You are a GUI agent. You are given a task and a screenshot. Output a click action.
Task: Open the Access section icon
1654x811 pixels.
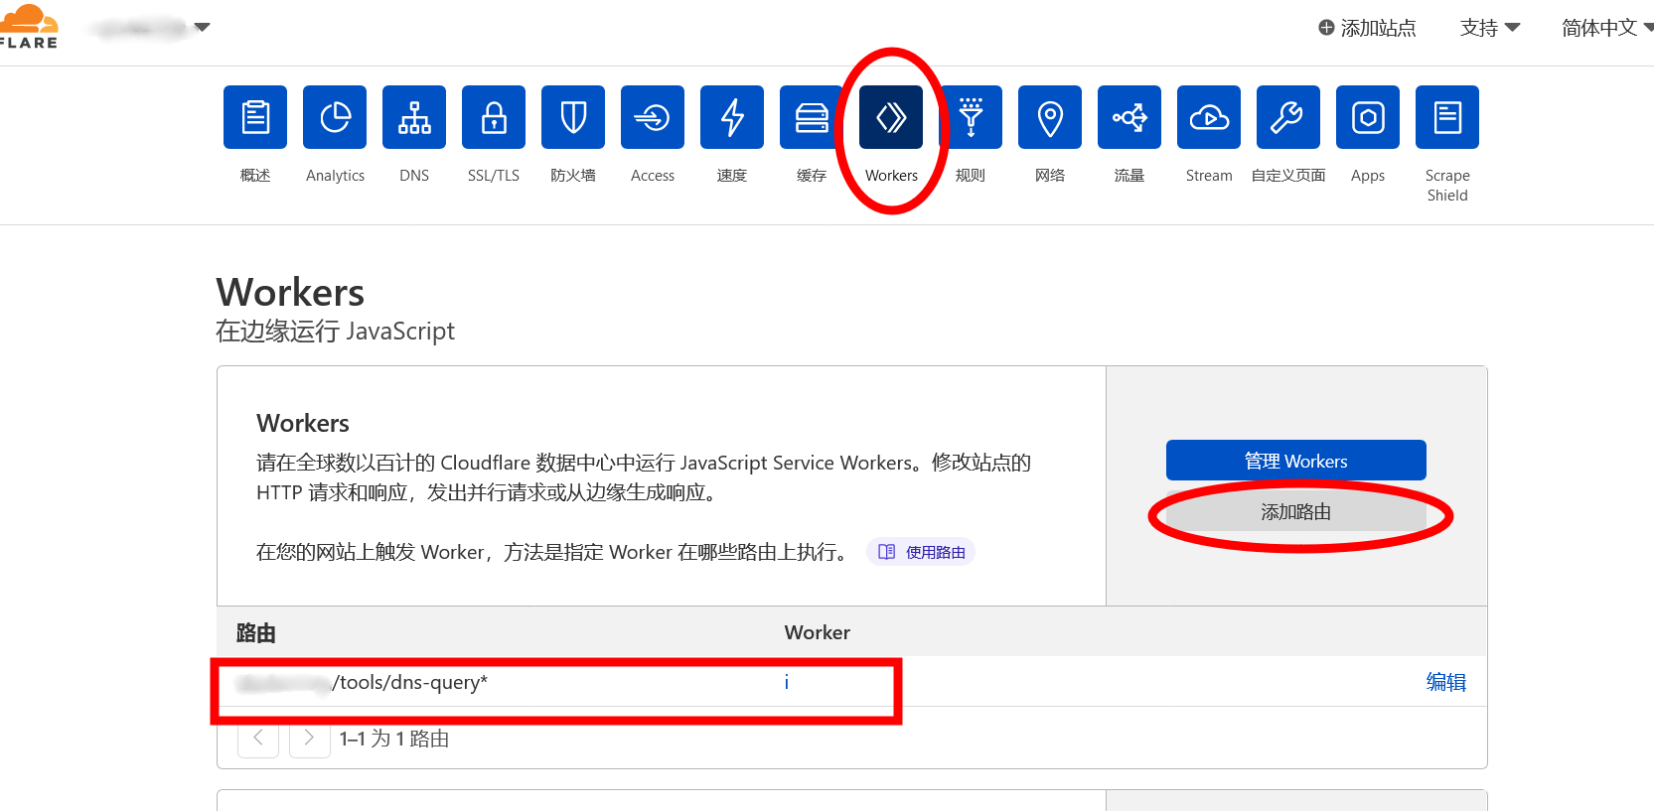653,117
